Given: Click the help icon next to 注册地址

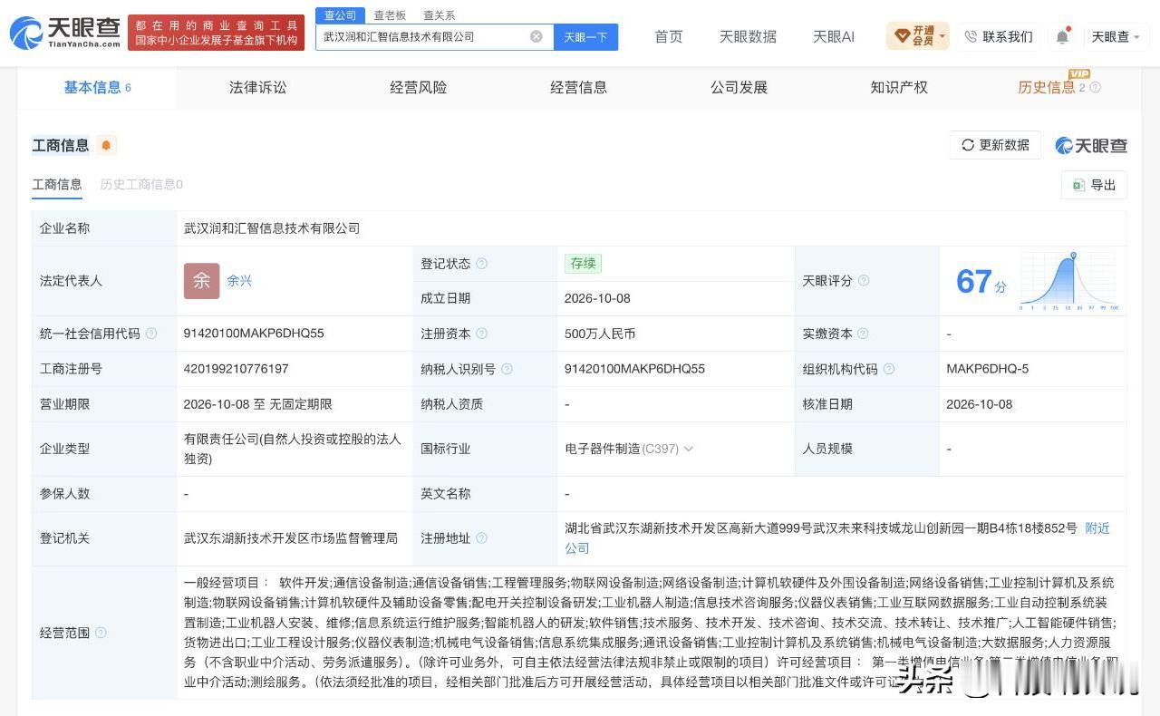Looking at the screenshot, I should pyautogui.click(x=482, y=538).
